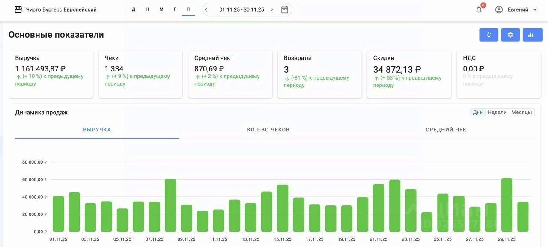Switch chart grouping to Недели

[497, 112]
